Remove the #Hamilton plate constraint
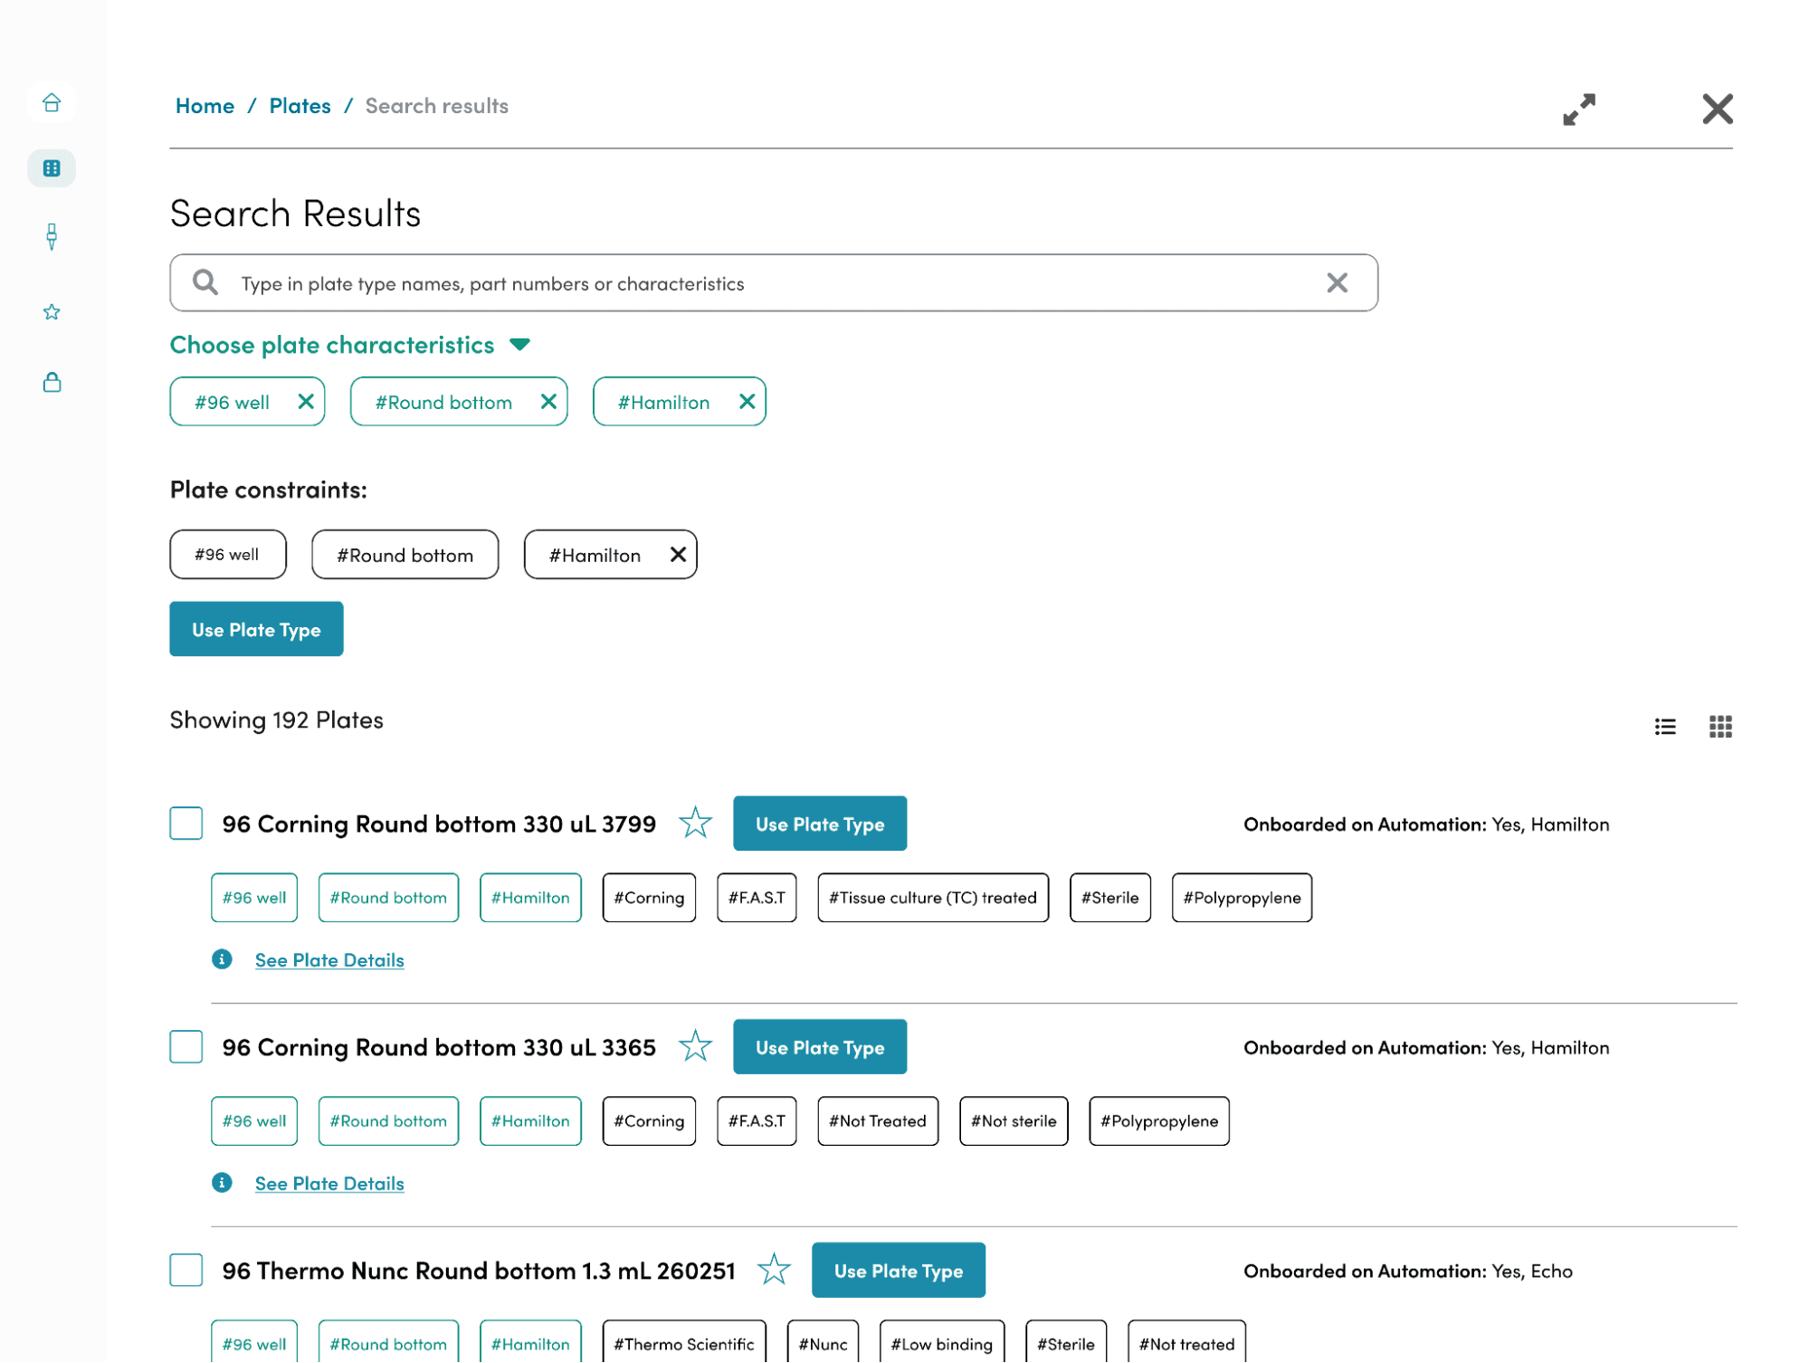1809x1363 pixels. pyautogui.click(x=678, y=555)
